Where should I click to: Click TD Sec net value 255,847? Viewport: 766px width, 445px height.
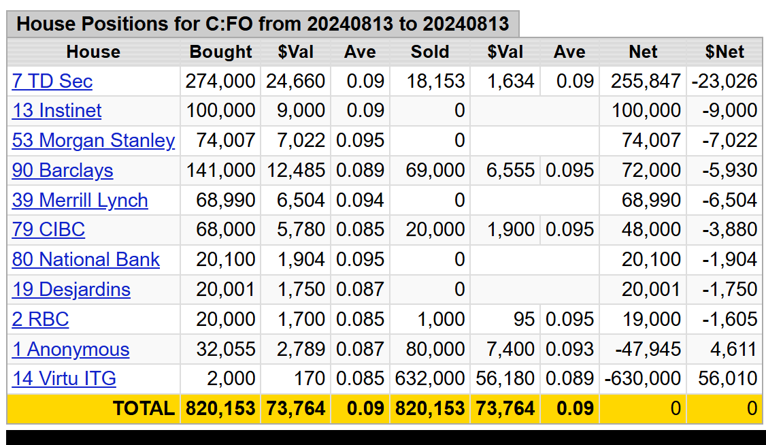click(646, 81)
